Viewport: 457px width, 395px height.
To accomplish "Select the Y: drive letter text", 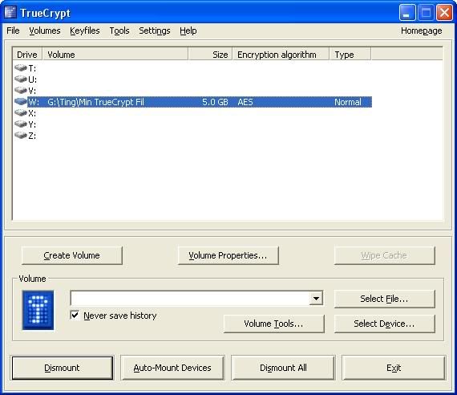I will tap(32, 124).
